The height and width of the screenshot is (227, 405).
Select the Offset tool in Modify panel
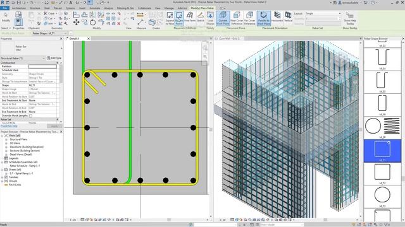pos(84,15)
